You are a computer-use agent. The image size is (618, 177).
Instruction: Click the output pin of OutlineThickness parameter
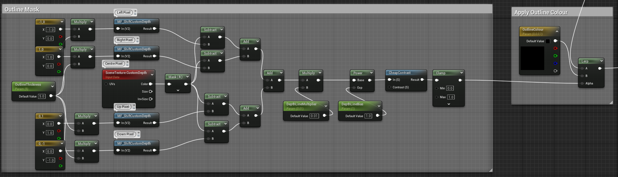tap(51, 96)
